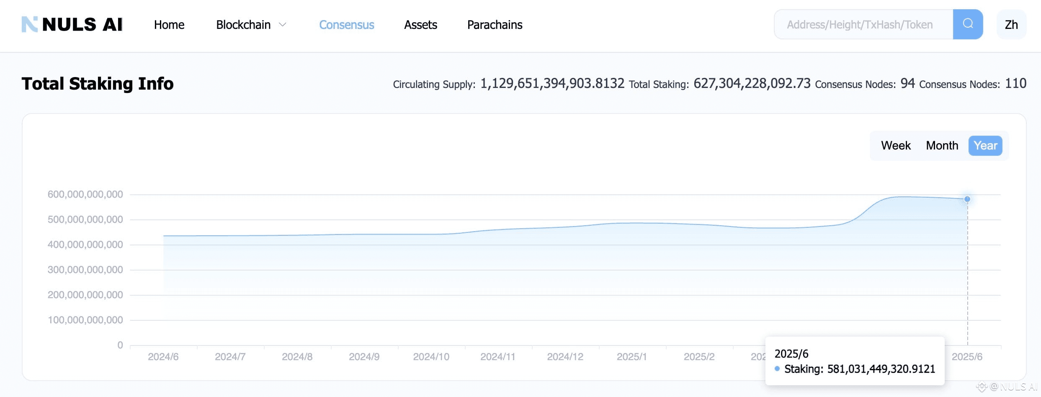Click the 600,000,000,000 y-axis label
Screen dimensions: 1041x397
[85, 194]
